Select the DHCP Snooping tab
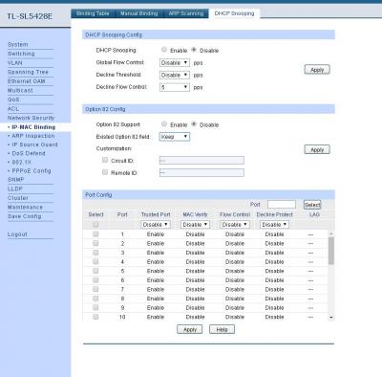 point(234,13)
